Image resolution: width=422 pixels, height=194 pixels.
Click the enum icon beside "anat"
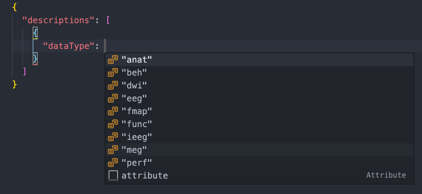pos(113,60)
